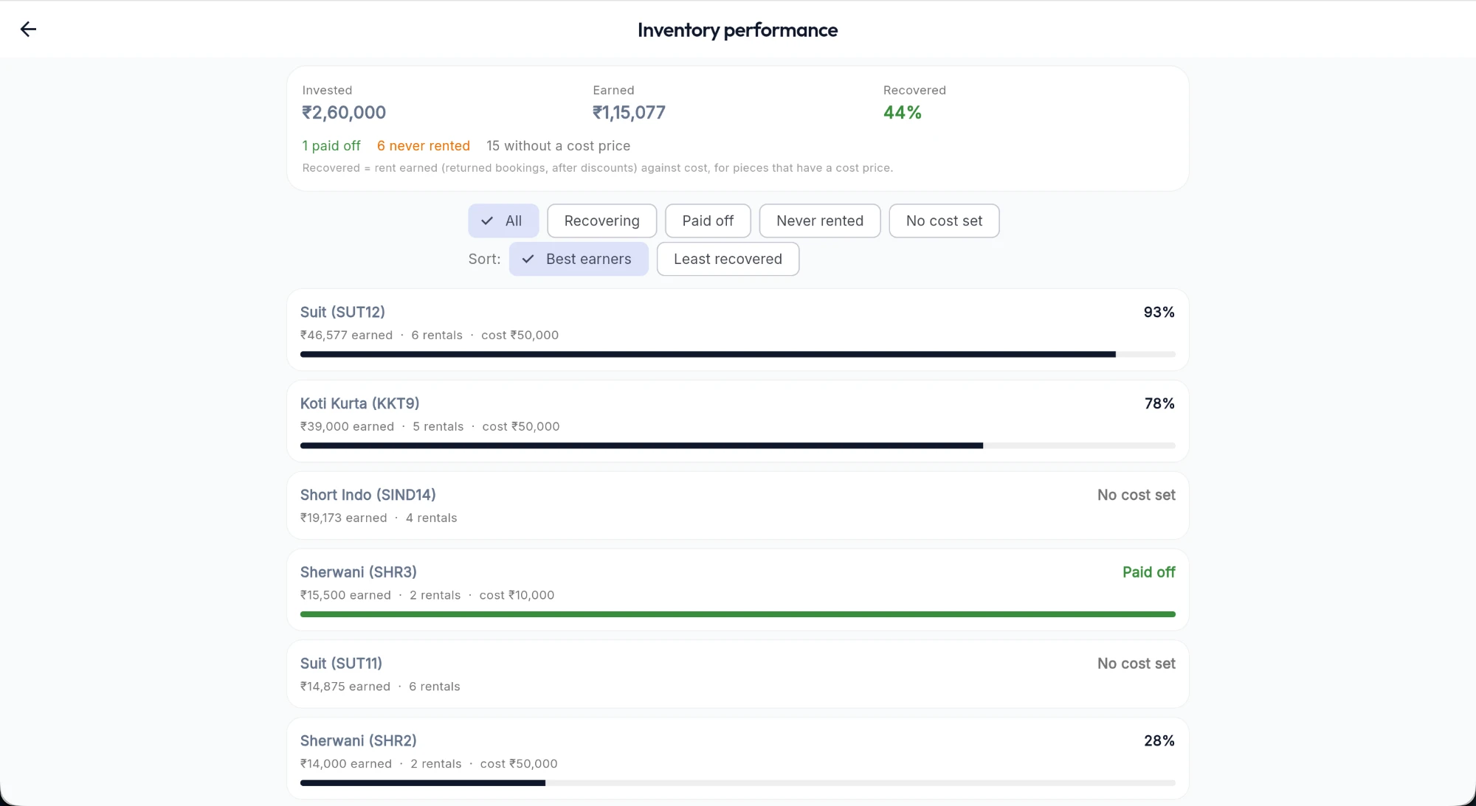Click the 28% progress bar for SHR2
This screenshot has width=1476, height=806.
[x=737, y=783]
